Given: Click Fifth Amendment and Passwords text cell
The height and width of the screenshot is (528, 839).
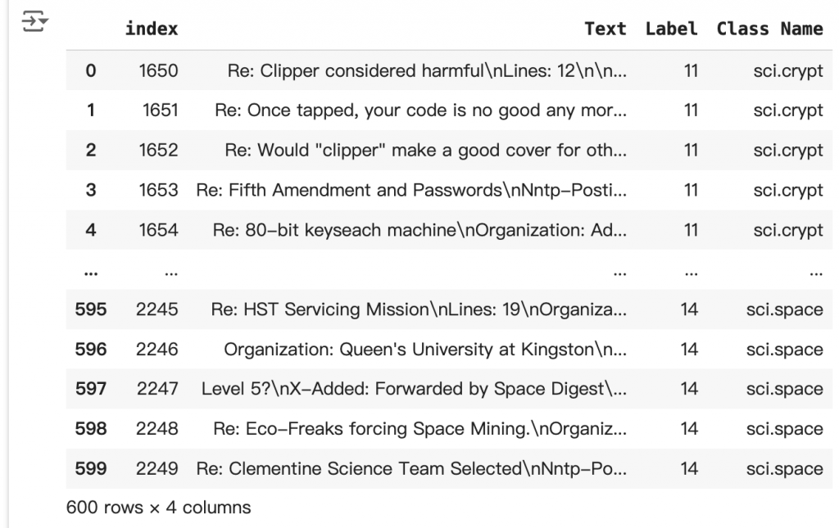Looking at the screenshot, I should 411,190.
